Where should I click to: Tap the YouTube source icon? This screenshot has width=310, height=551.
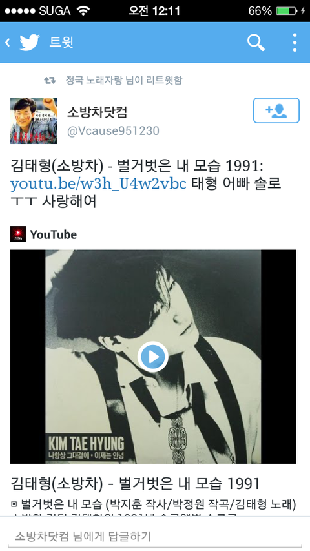tap(18, 234)
